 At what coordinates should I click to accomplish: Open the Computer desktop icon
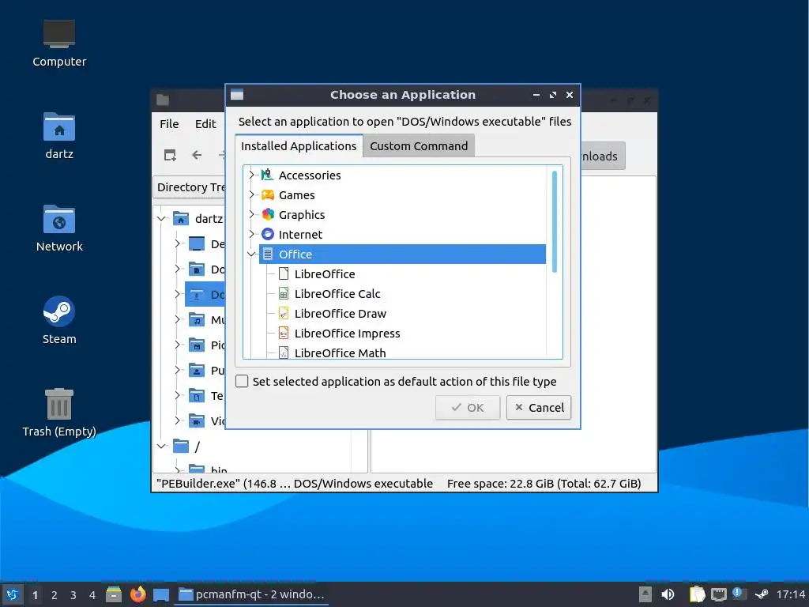[x=58, y=44]
